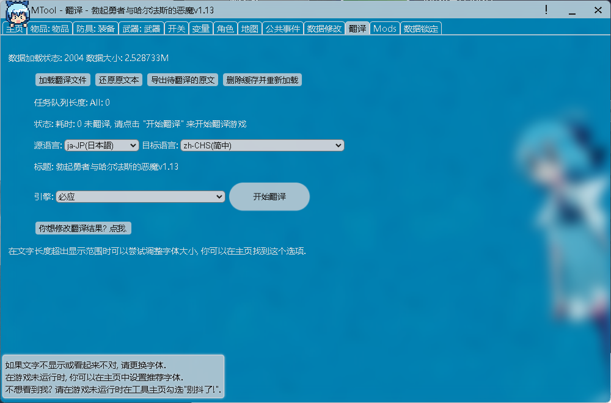Switch to the 变量 tab
Screen dimensions: 611x403
point(200,28)
